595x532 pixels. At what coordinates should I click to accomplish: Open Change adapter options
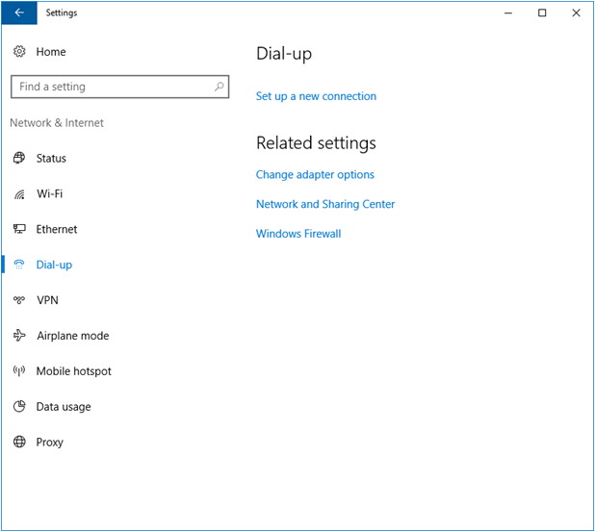pos(315,175)
